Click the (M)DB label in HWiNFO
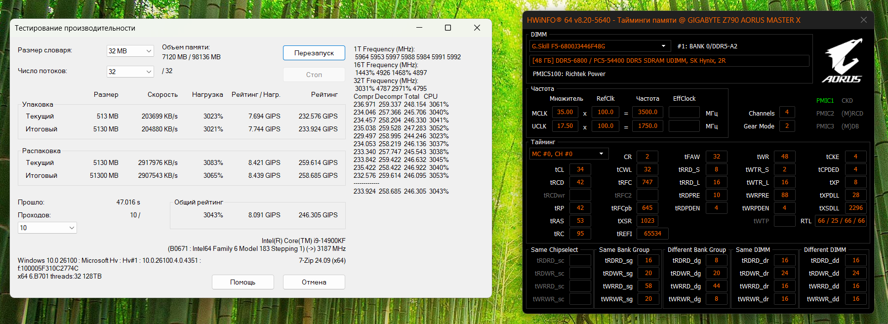Viewport: 888px width, 324px height. 850,126
